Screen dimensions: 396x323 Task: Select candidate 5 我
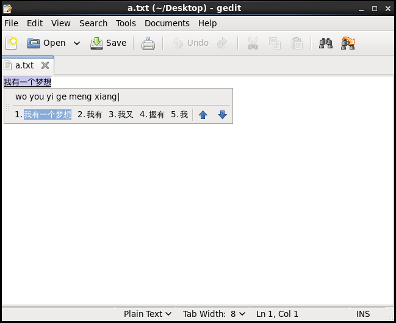tap(179, 115)
